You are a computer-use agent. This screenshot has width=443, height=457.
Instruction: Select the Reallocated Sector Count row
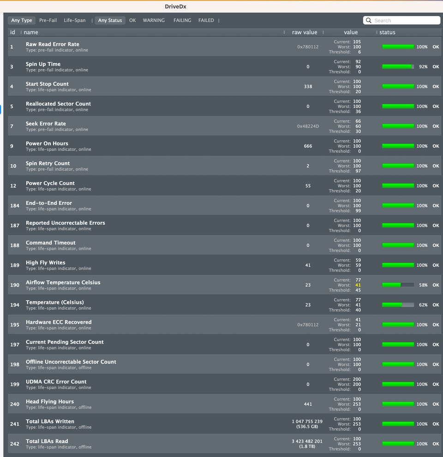[224, 107]
